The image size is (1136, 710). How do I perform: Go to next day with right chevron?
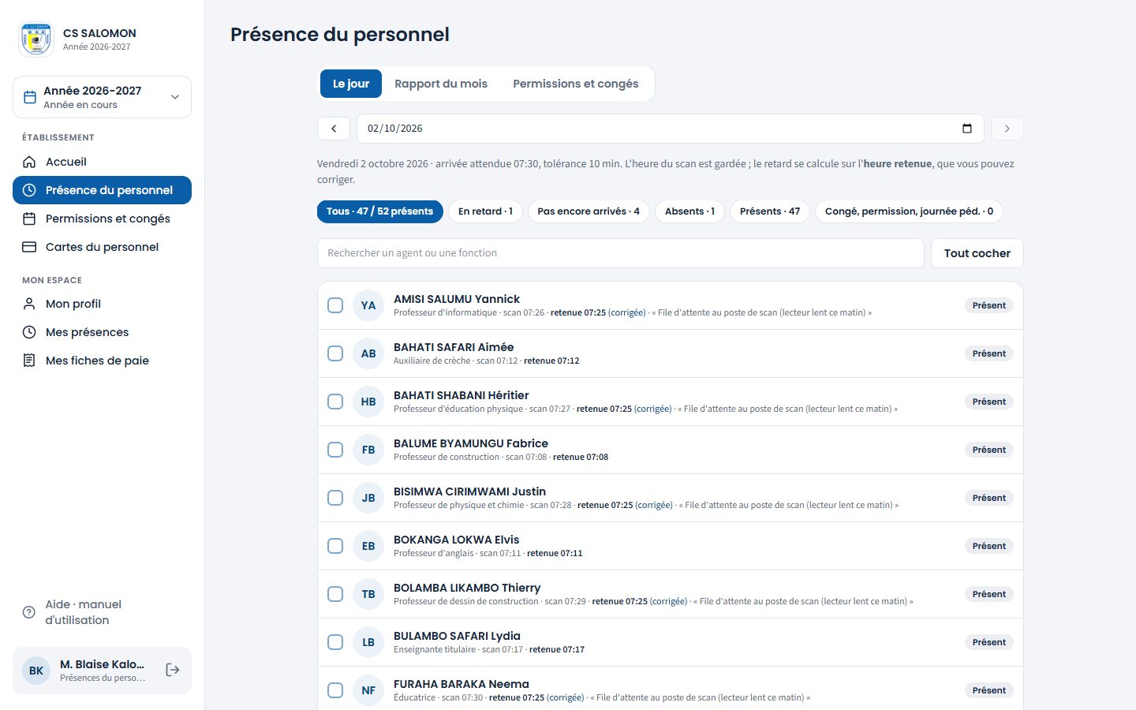click(1007, 129)
